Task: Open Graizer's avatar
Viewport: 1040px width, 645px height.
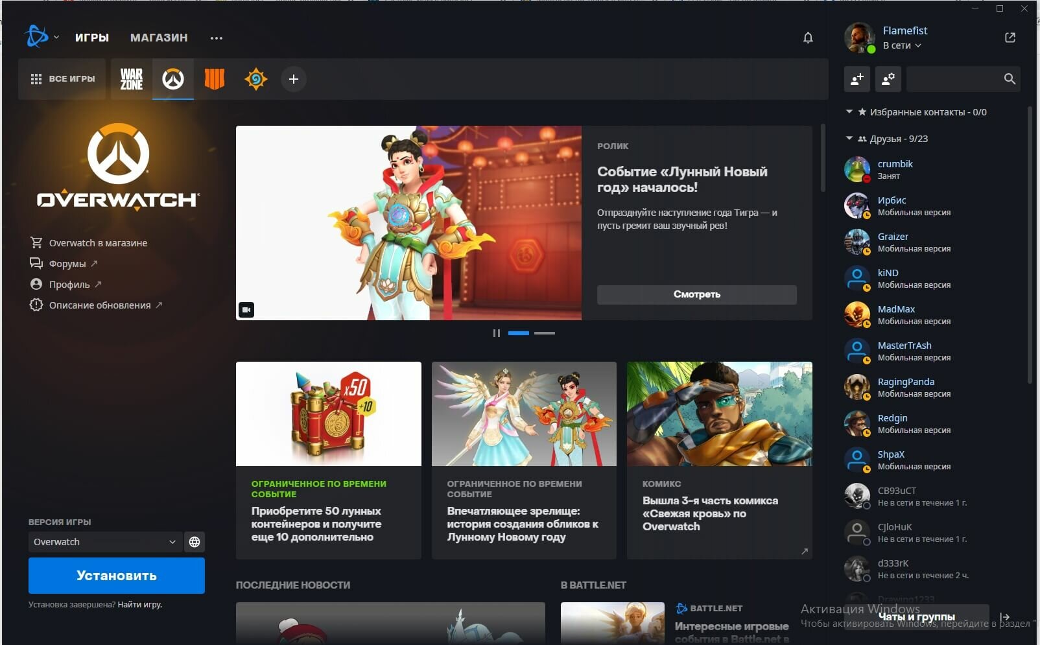Action: 857,242
